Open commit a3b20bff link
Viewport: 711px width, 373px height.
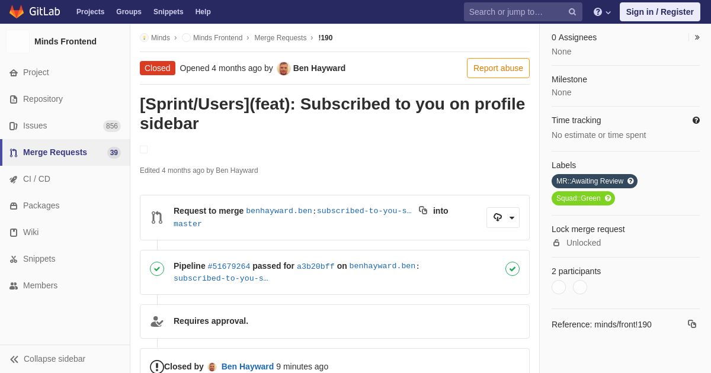316,266
